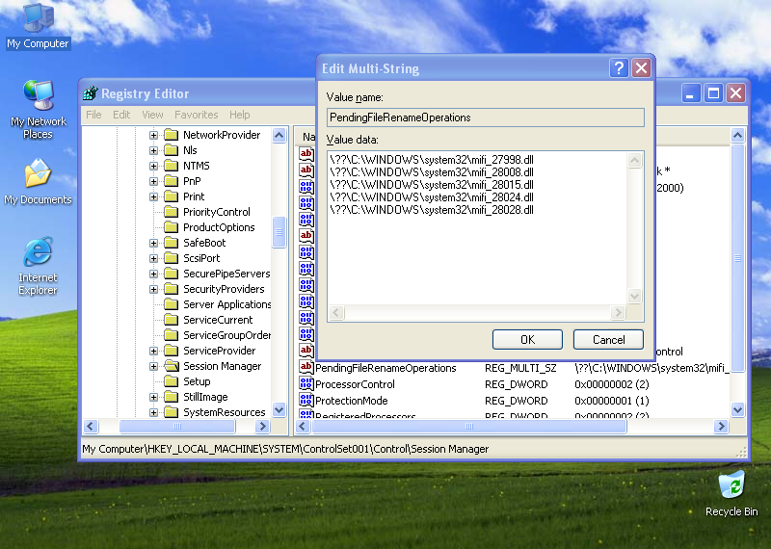Expand the SafeBoot tree node
Screen dimensions: 771x549
click(x=153, y=243)
